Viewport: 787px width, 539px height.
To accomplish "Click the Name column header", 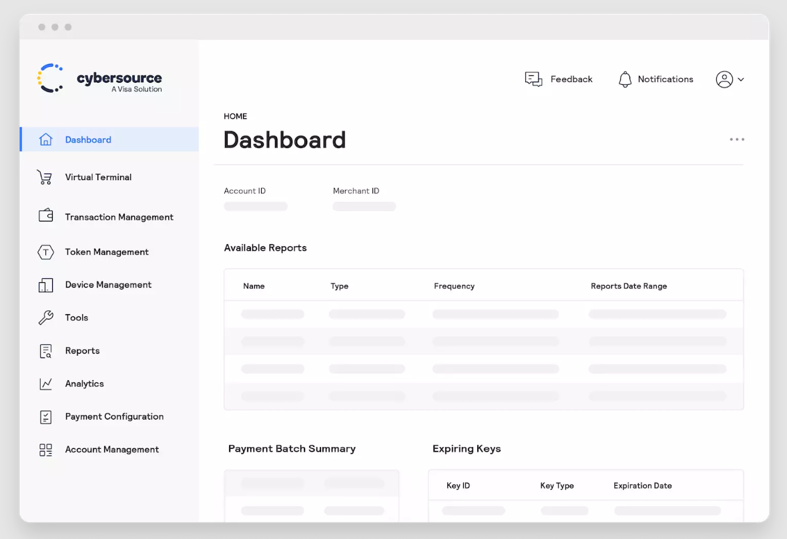I will [x=254, y=286].
